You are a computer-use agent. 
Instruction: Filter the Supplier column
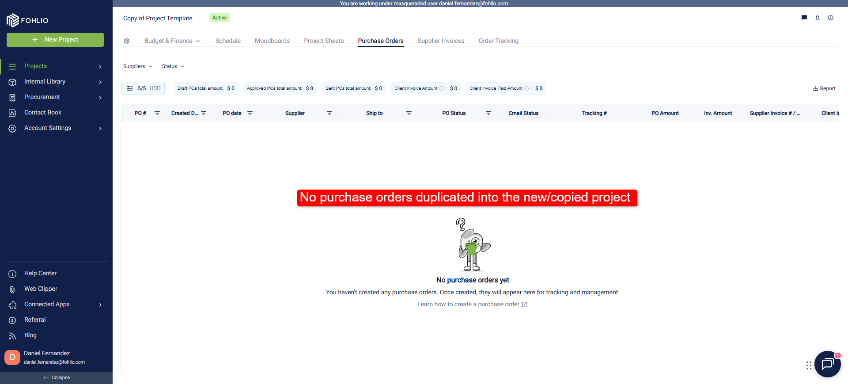[329, 113]
